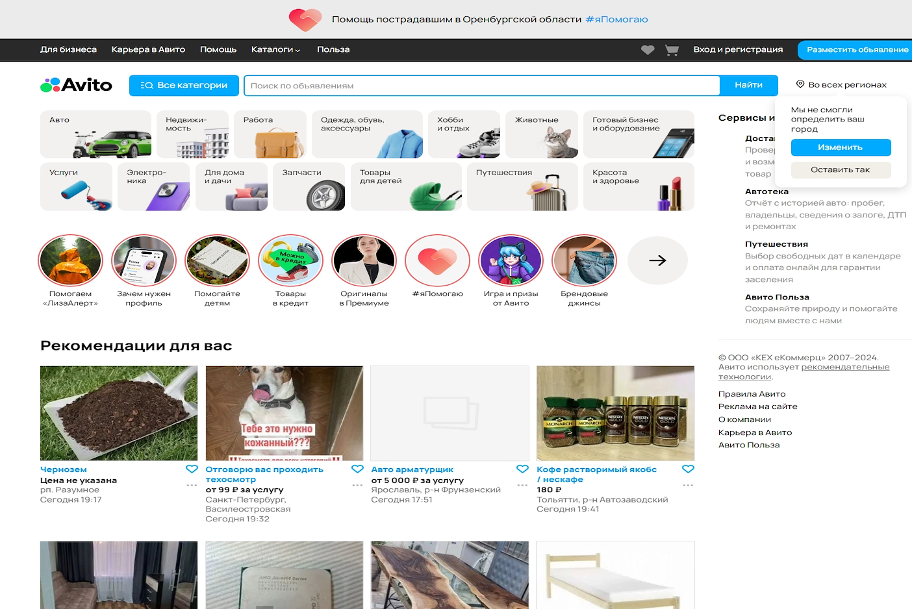Click Изменить in the city popup
This screenshot has width=912, height=609.
pyautogui.click(x=841, y=147)
